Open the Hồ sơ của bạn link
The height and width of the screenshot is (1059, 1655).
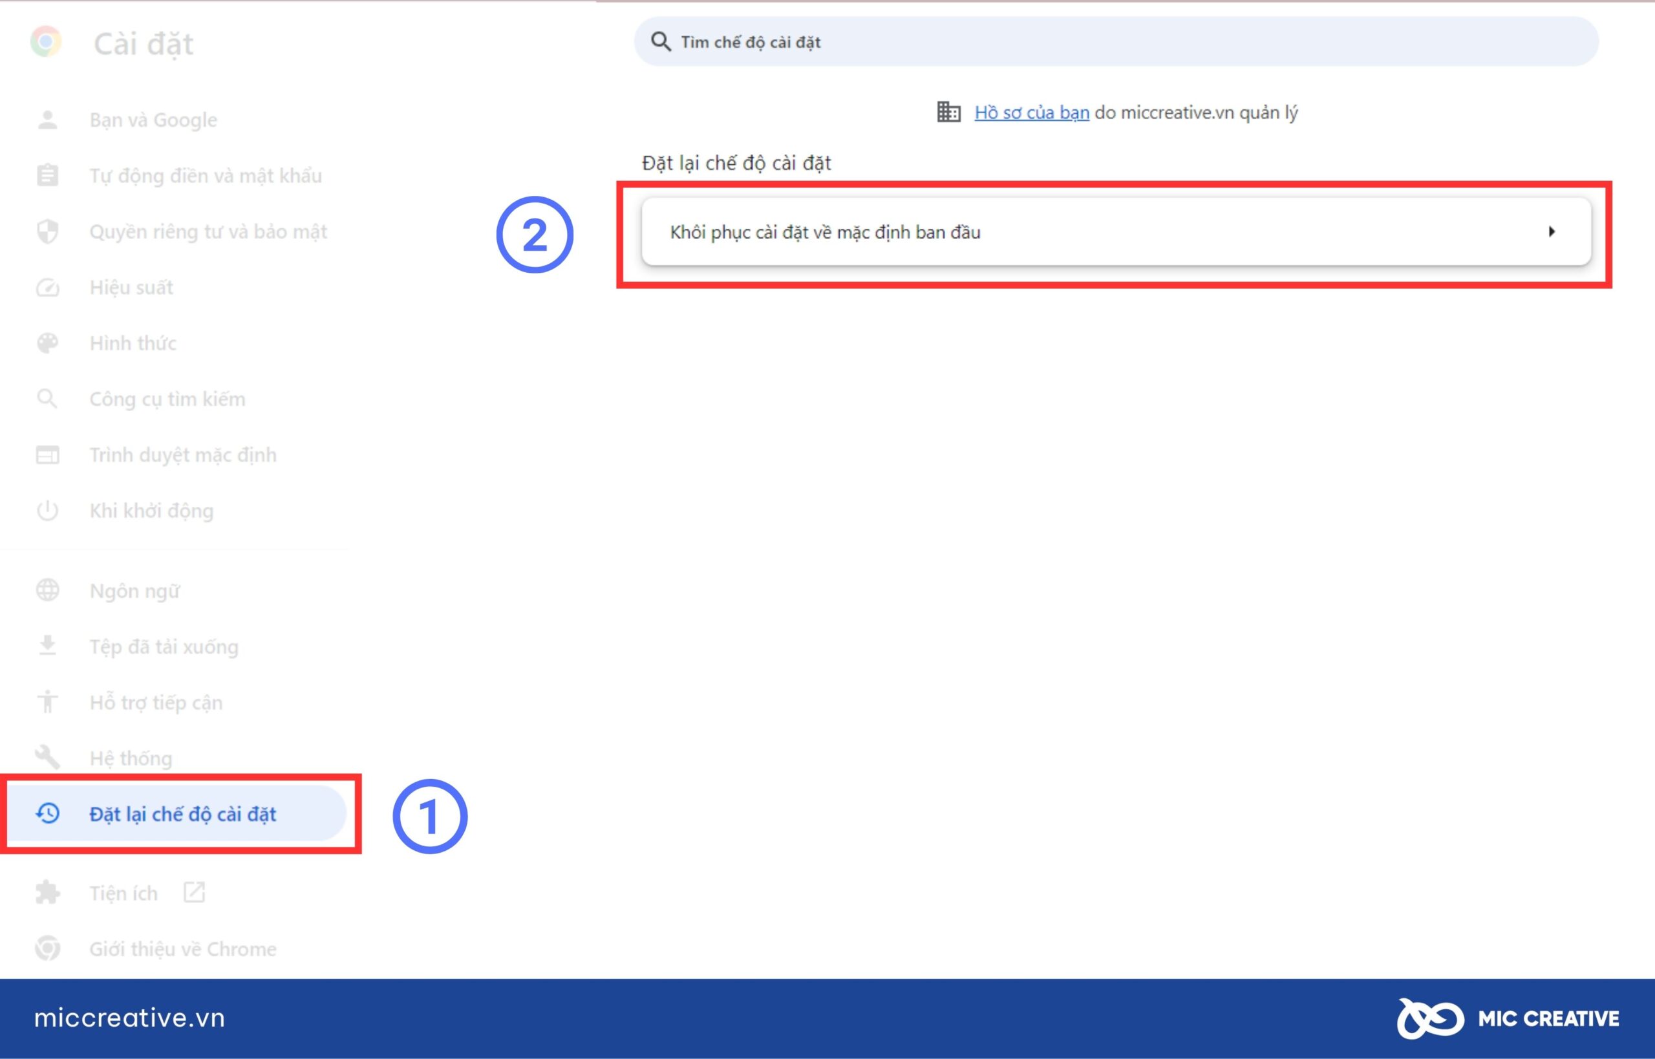1031,112
